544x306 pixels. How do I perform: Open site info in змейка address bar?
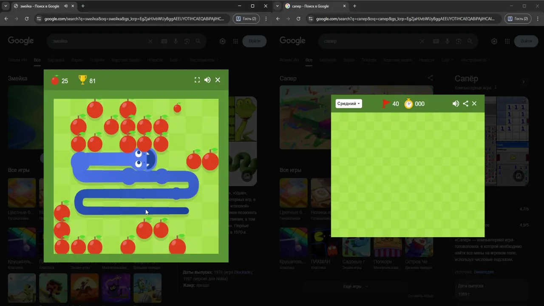pyautogui.click(x=39, y=19)
